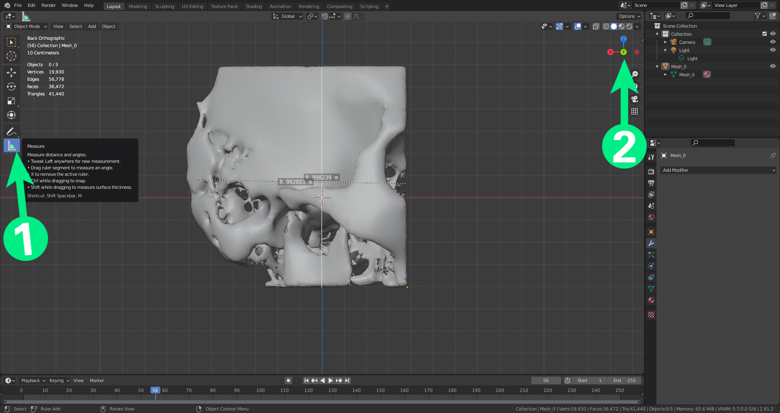Uncheck the Collection exclude checkbox
Image resolution: width=780 pixels, height=413 pixels.
point(765,34)
